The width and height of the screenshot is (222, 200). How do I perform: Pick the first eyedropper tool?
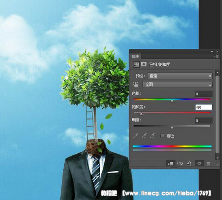[x=136, y=136]
